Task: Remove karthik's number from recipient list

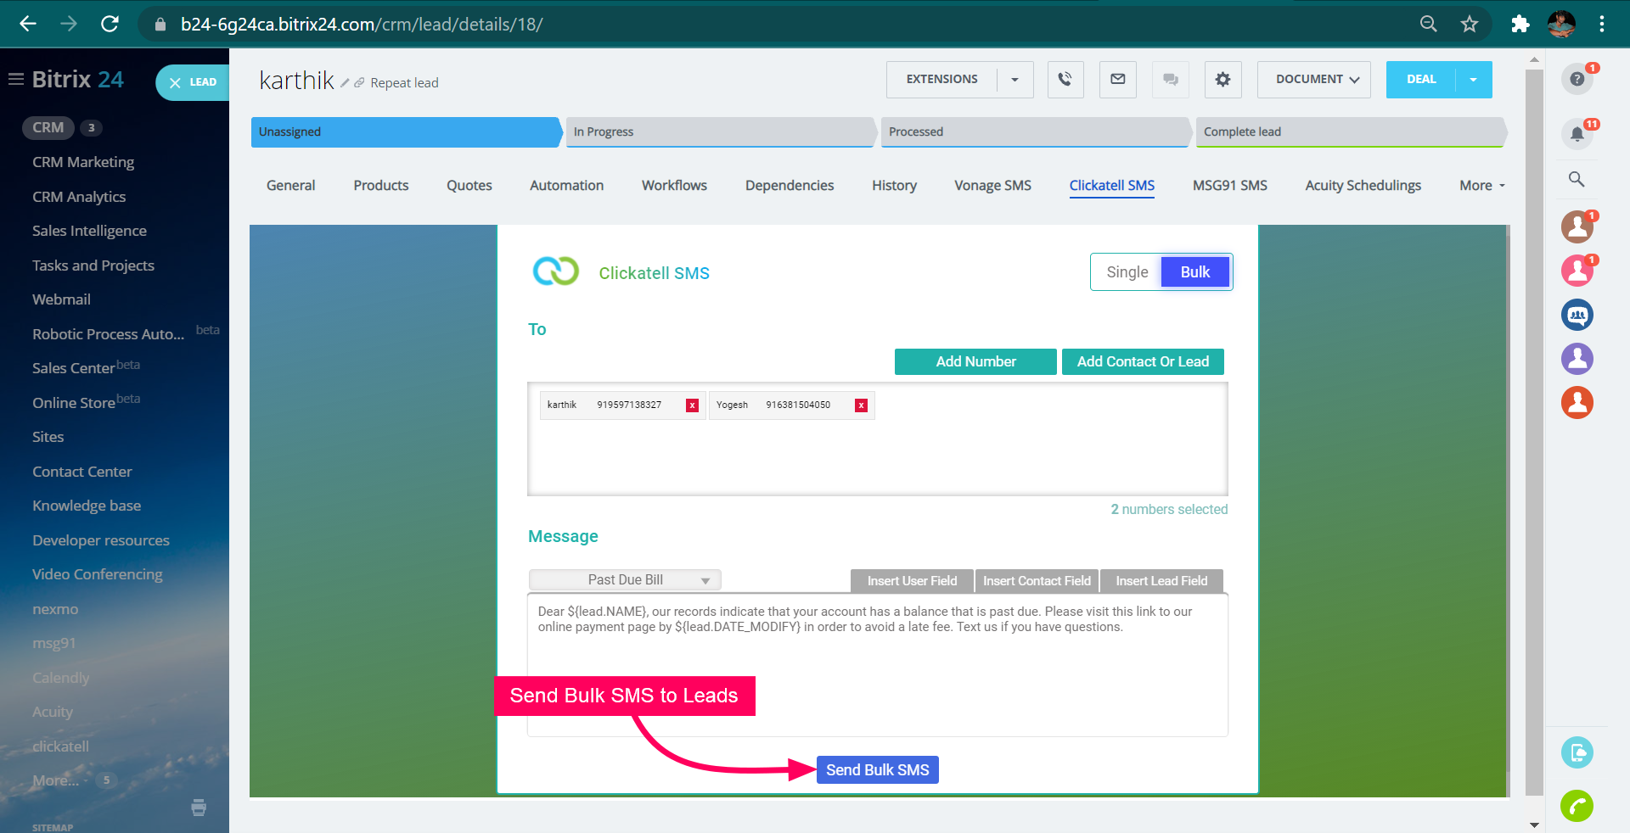Action: 692,405
